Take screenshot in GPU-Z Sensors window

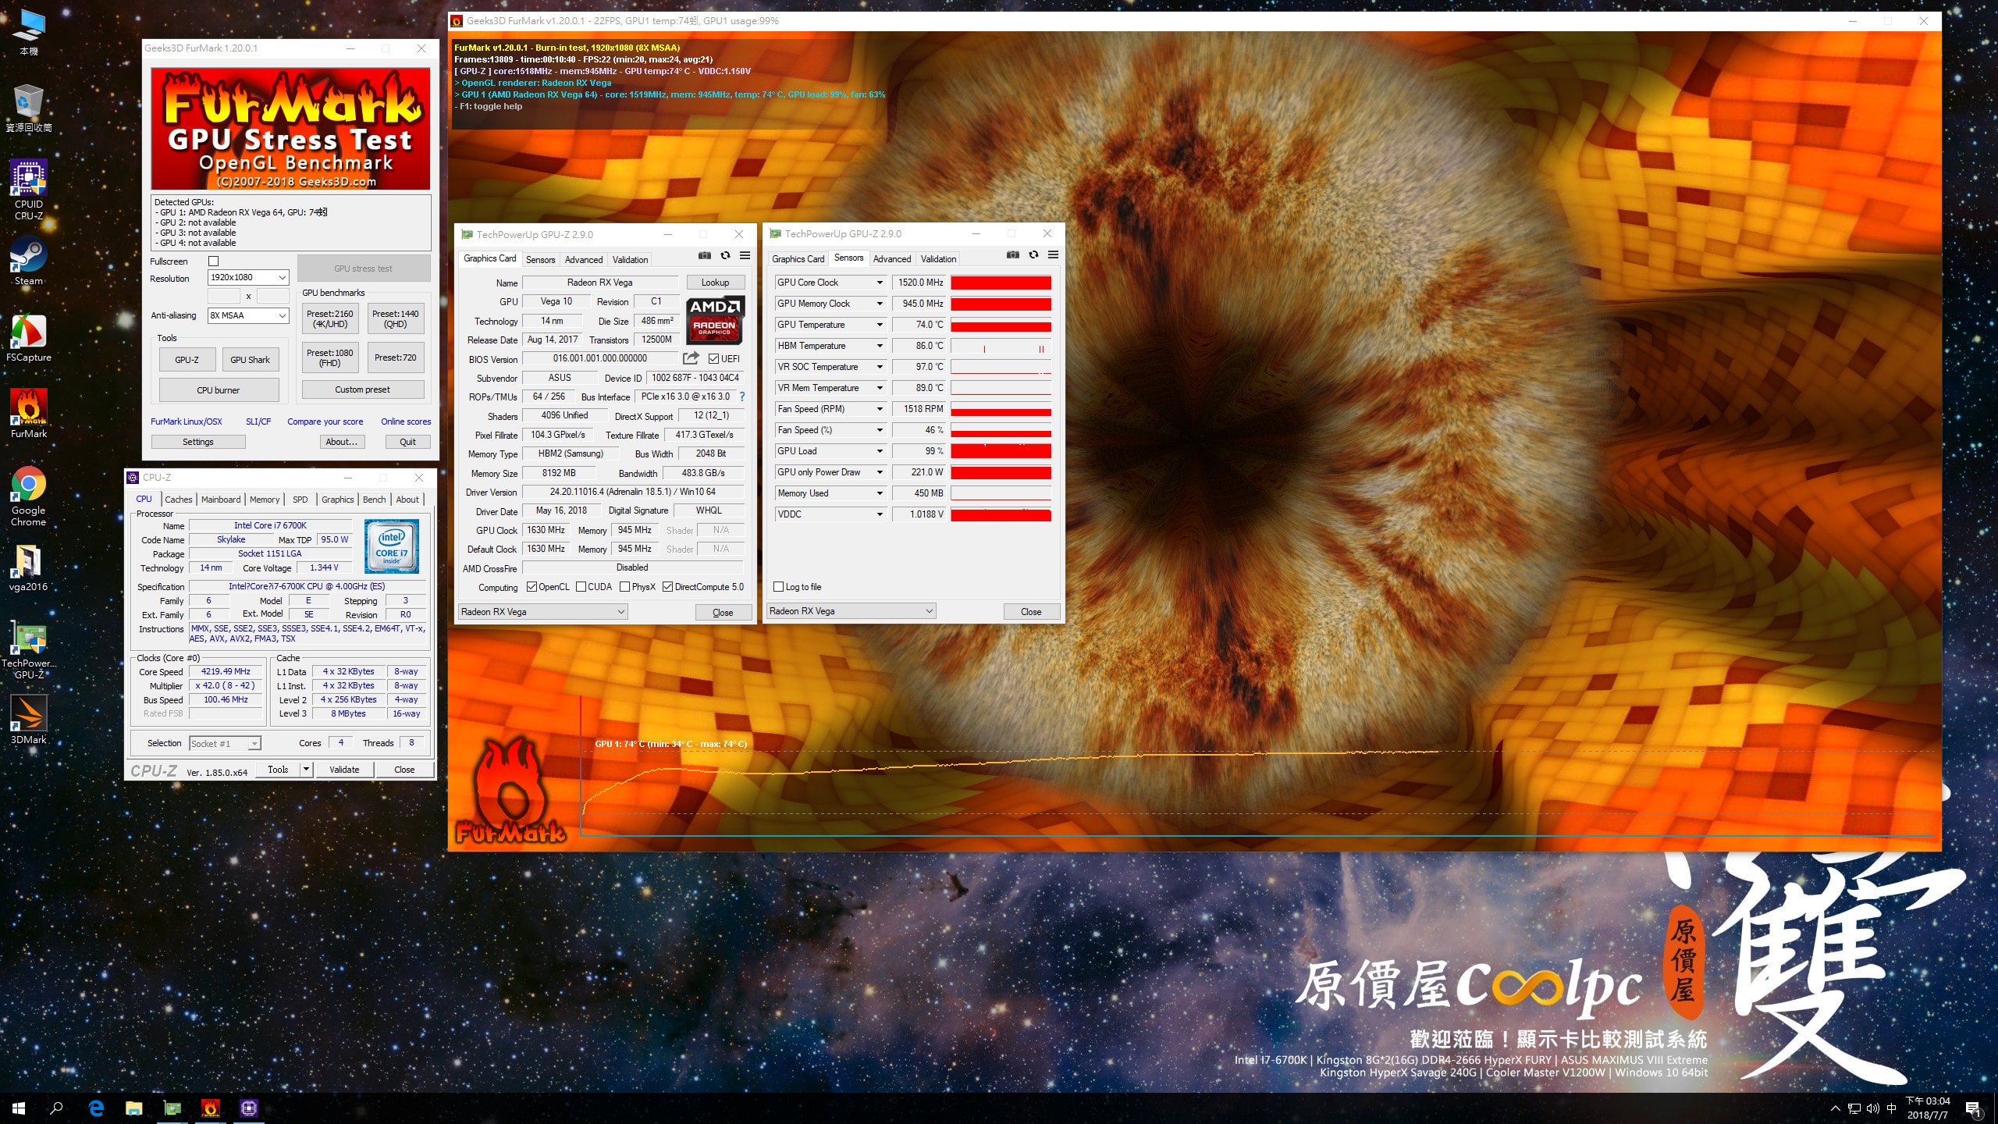1013,254
